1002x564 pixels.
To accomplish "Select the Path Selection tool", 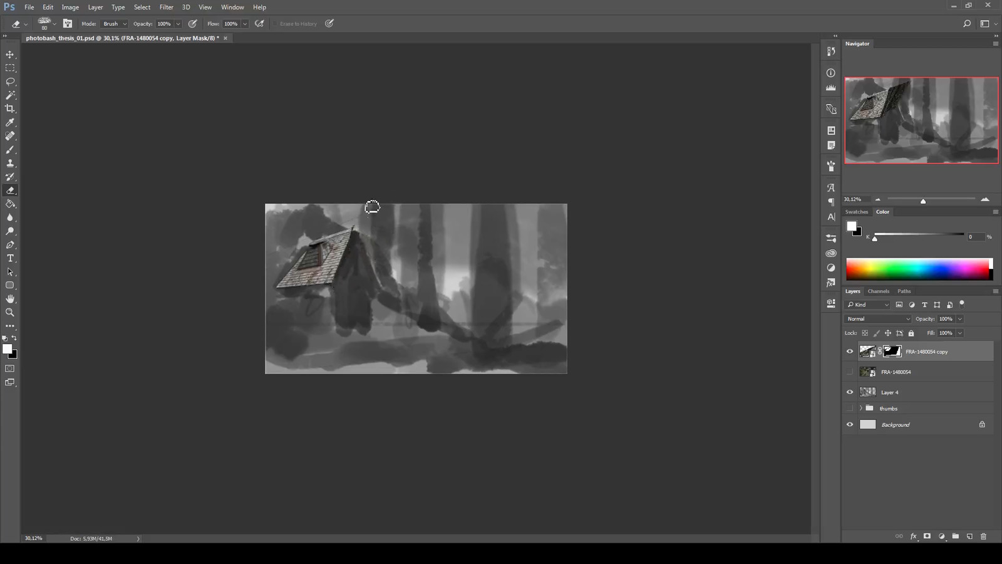I will point(10,272).
